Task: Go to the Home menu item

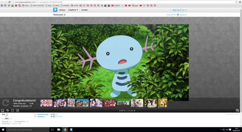Action: click(x=62, y=10)
